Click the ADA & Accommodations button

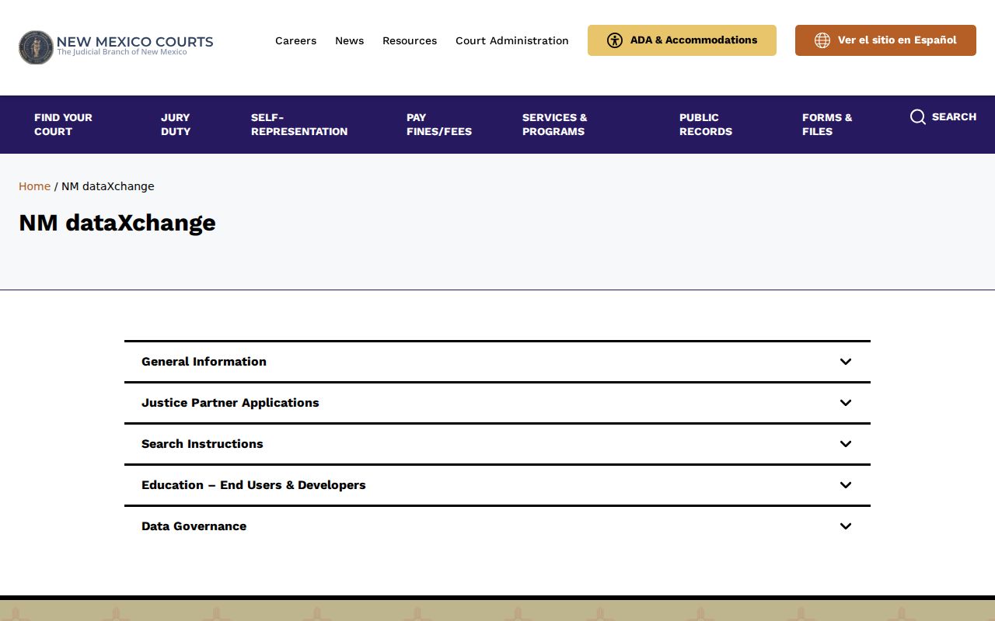pyautogui.click(x=682, y=40)
